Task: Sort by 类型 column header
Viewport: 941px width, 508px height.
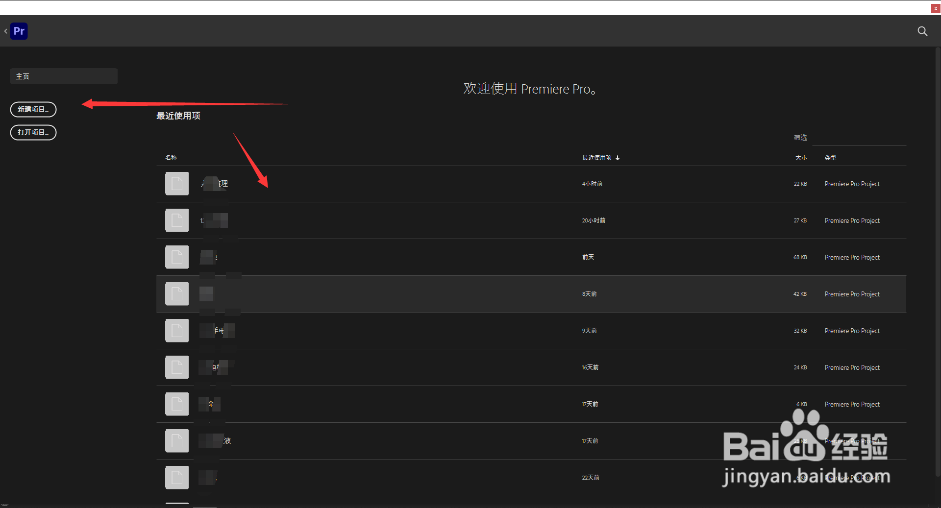Action: 831,158
